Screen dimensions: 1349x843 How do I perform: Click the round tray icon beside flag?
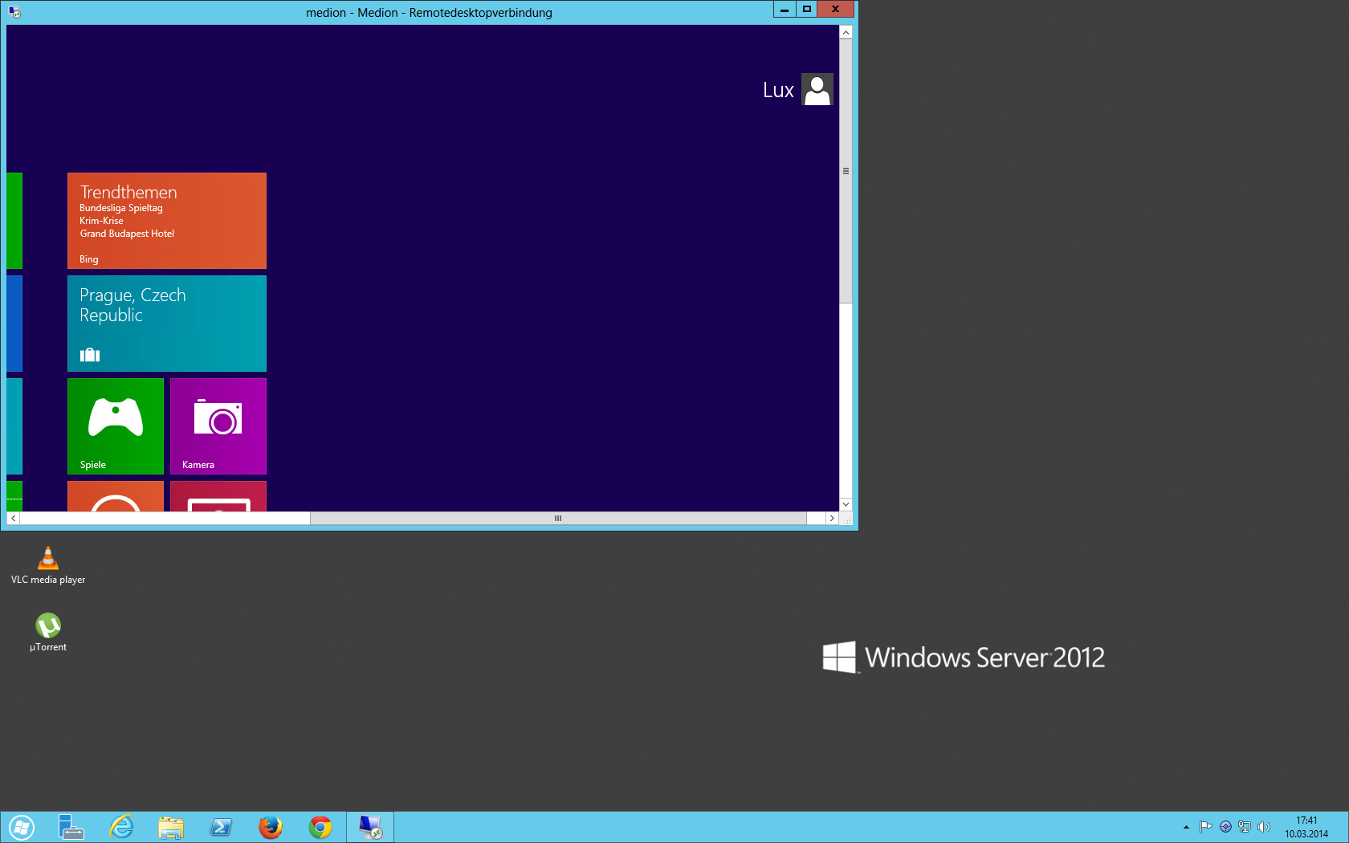click(1225, 827)
